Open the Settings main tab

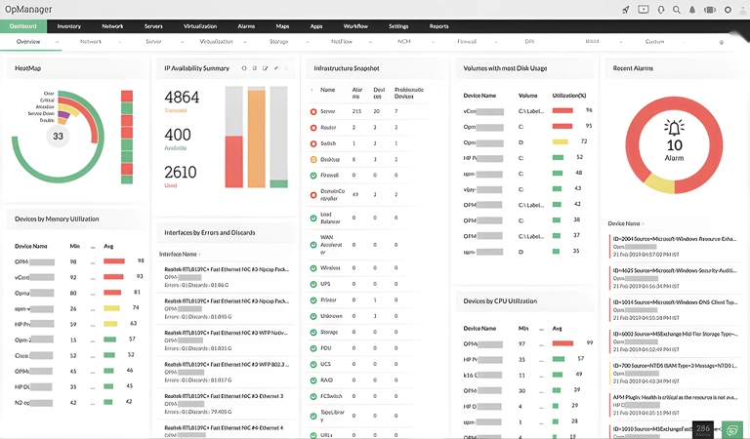tap(398, 26)
